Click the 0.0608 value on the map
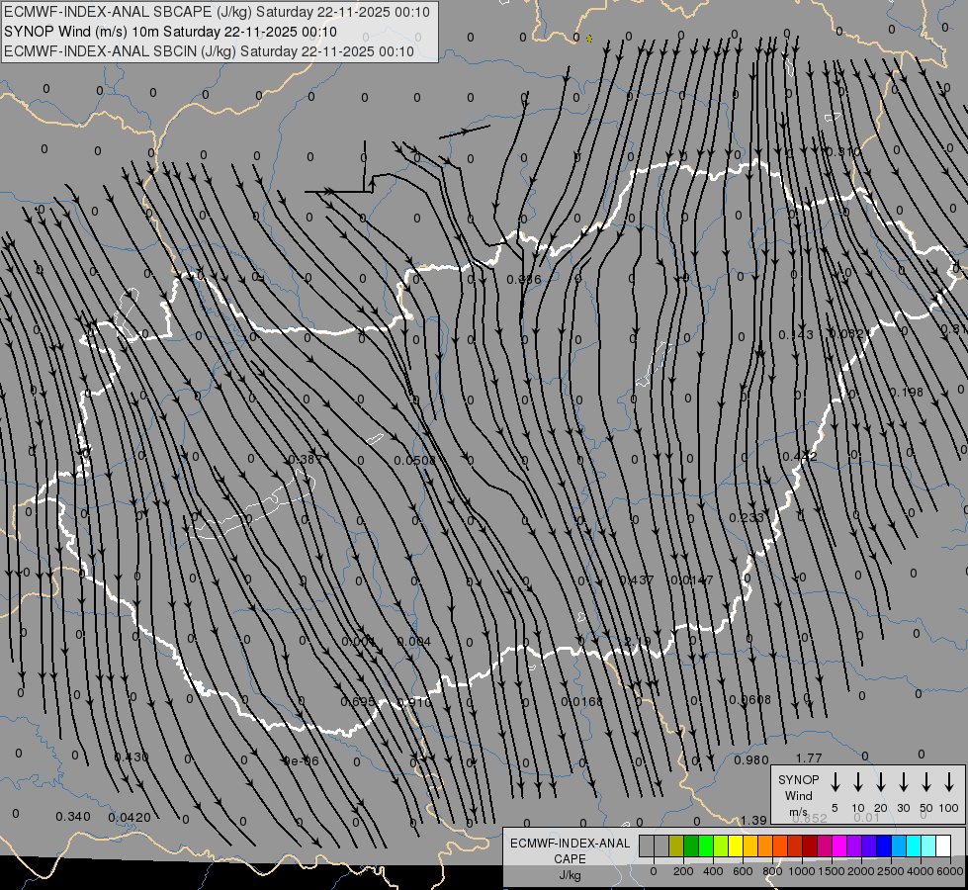This screenshot has width=968, height=890. 750,700
